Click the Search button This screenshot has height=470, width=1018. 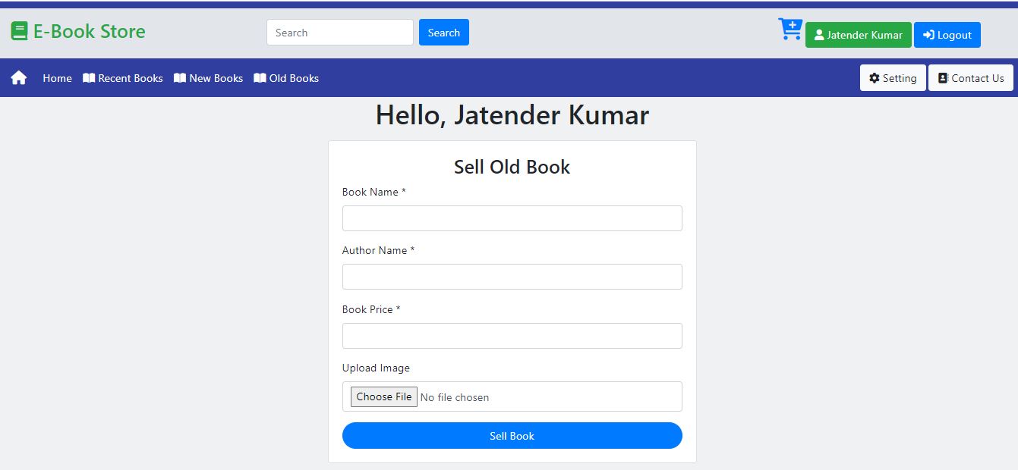[443, 32]
